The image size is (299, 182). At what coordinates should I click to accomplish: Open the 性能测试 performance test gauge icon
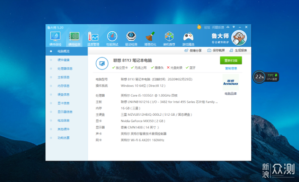[x=112, y=39]
